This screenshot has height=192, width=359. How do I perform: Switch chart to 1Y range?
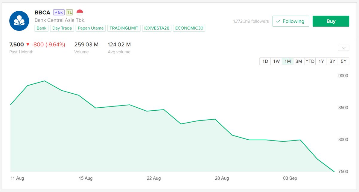pyautogui.click(x=321, y=61)
